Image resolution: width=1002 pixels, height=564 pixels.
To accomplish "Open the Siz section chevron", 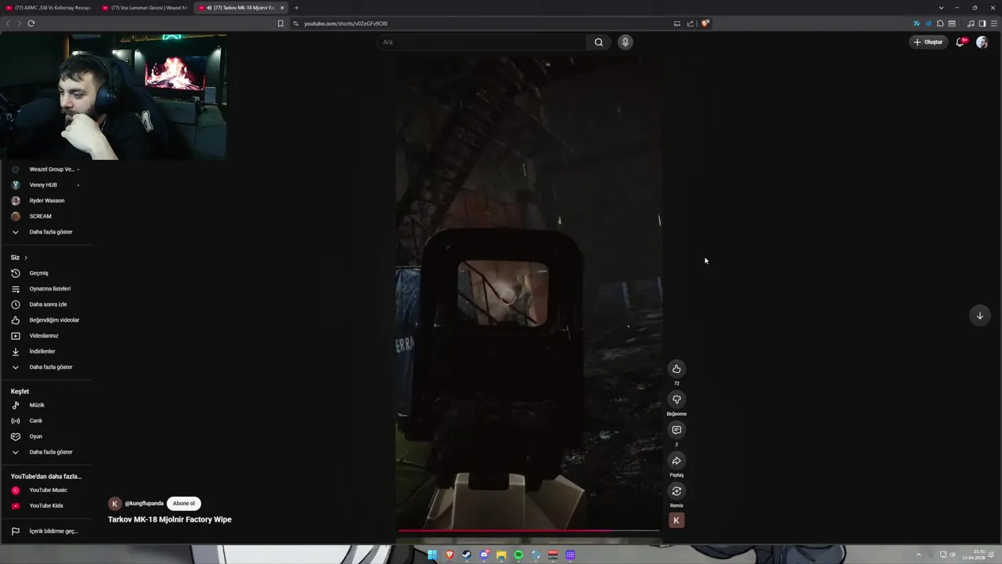I will (x=26, y=258).
